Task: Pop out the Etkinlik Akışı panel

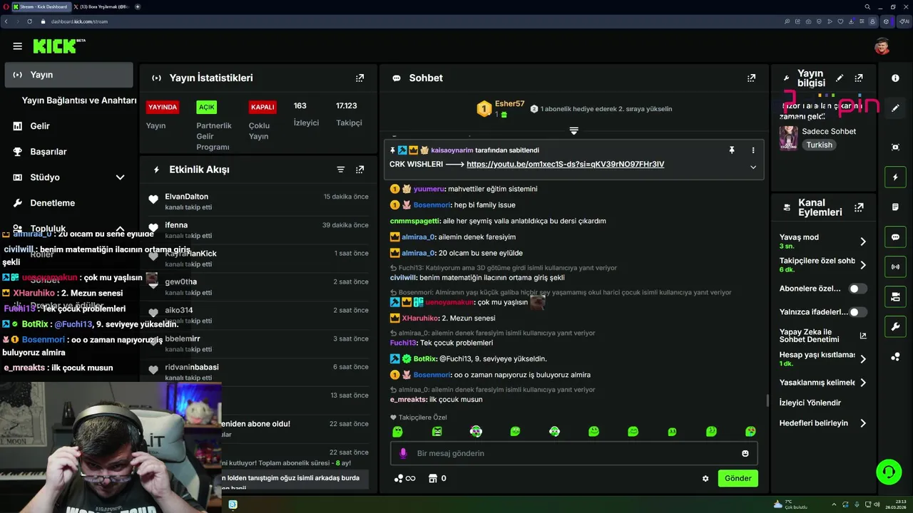Action: point(359,170)
